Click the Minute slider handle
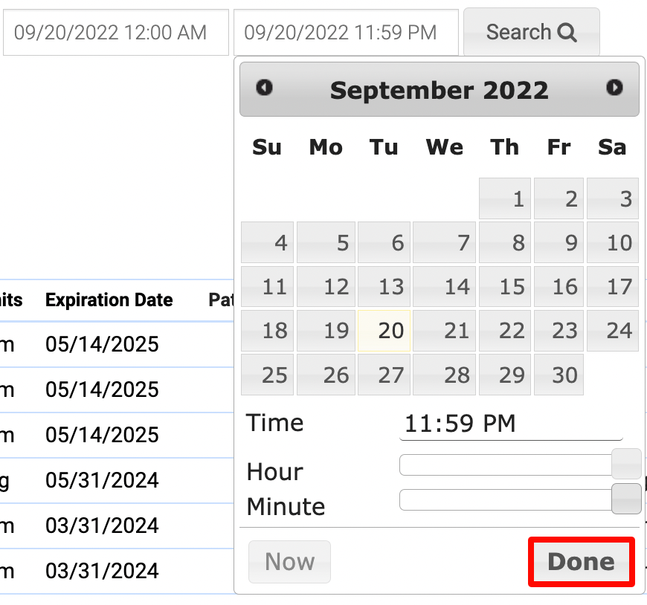 tap(628, 499)
